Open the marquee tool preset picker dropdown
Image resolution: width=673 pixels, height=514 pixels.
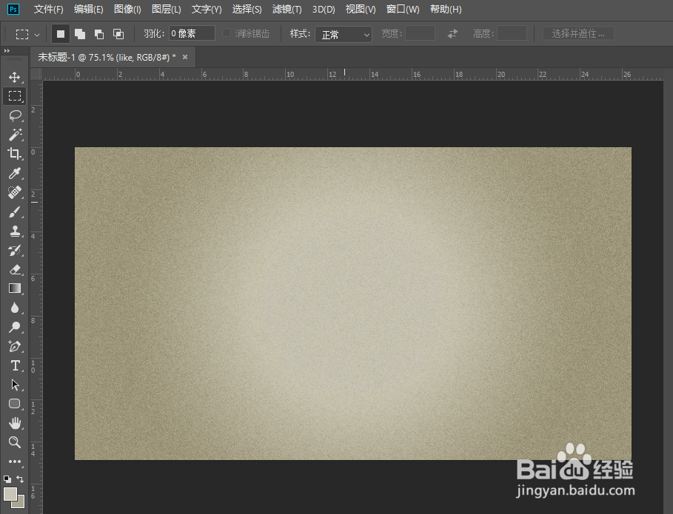[x=35, y=33]
